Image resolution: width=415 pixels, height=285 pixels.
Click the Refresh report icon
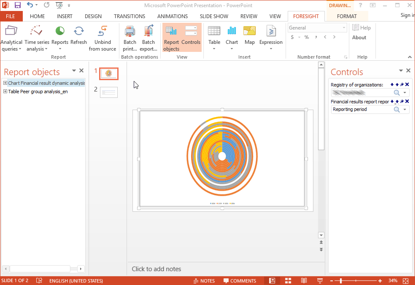coord(78,32)
